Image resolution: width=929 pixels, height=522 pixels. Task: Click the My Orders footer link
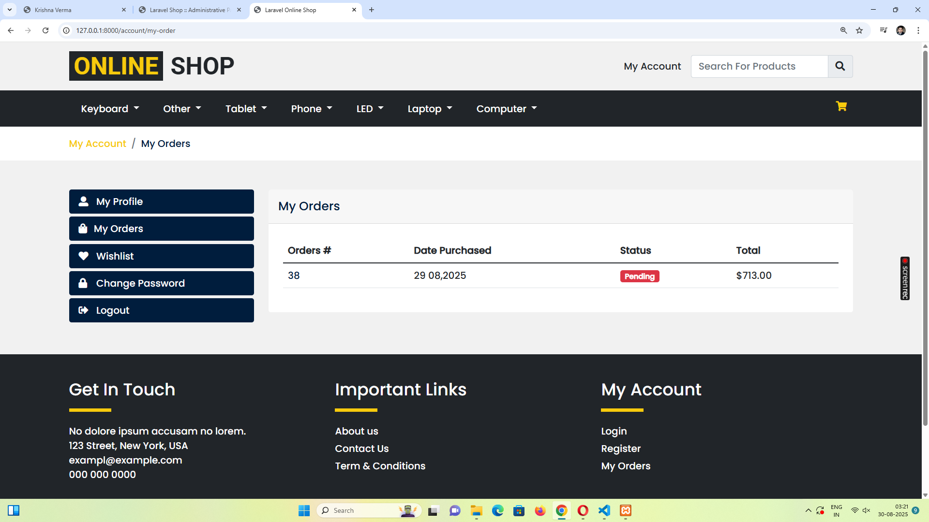(x=626, y=466)
